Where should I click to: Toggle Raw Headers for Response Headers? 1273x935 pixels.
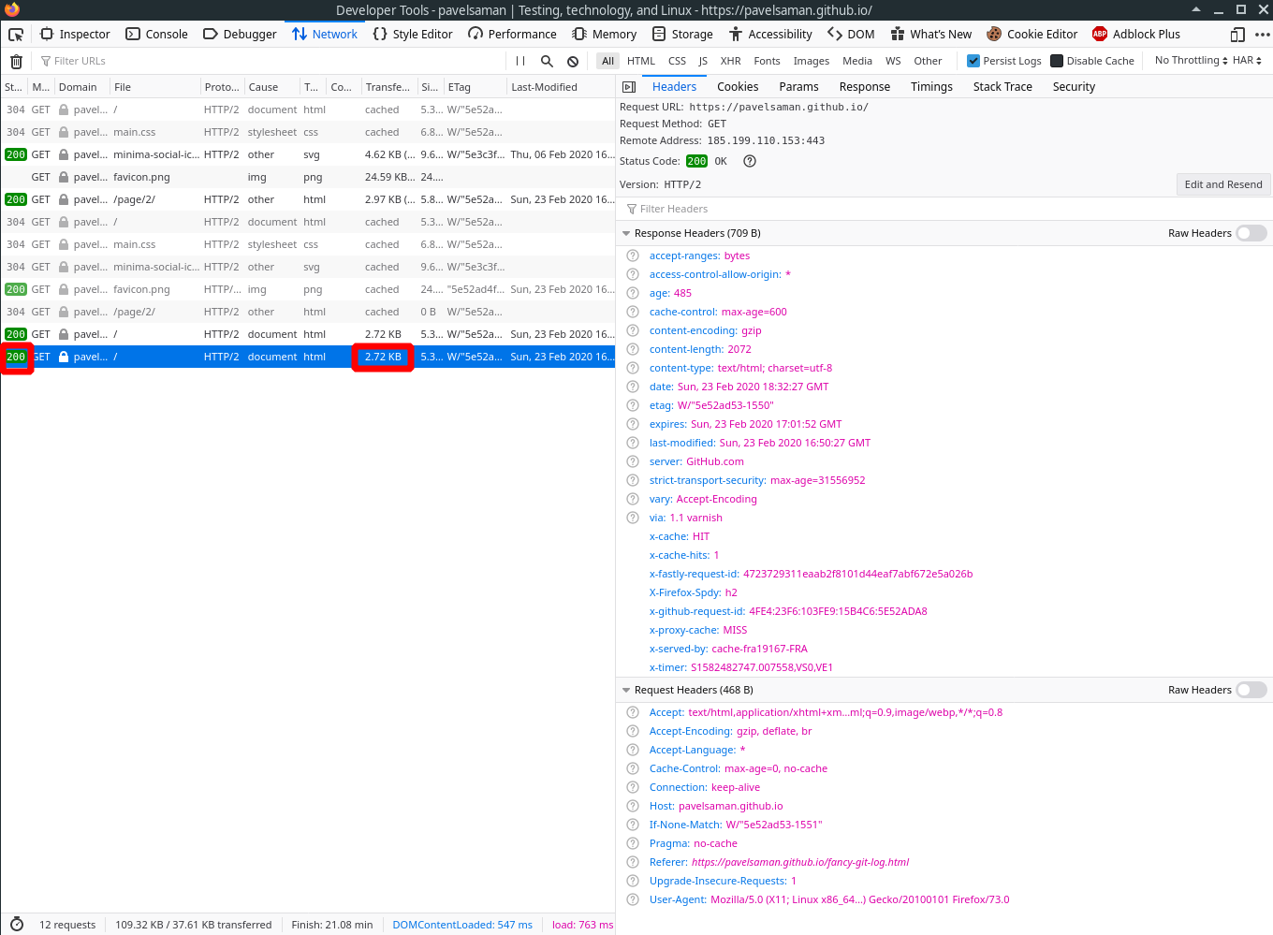[1251, 233]
